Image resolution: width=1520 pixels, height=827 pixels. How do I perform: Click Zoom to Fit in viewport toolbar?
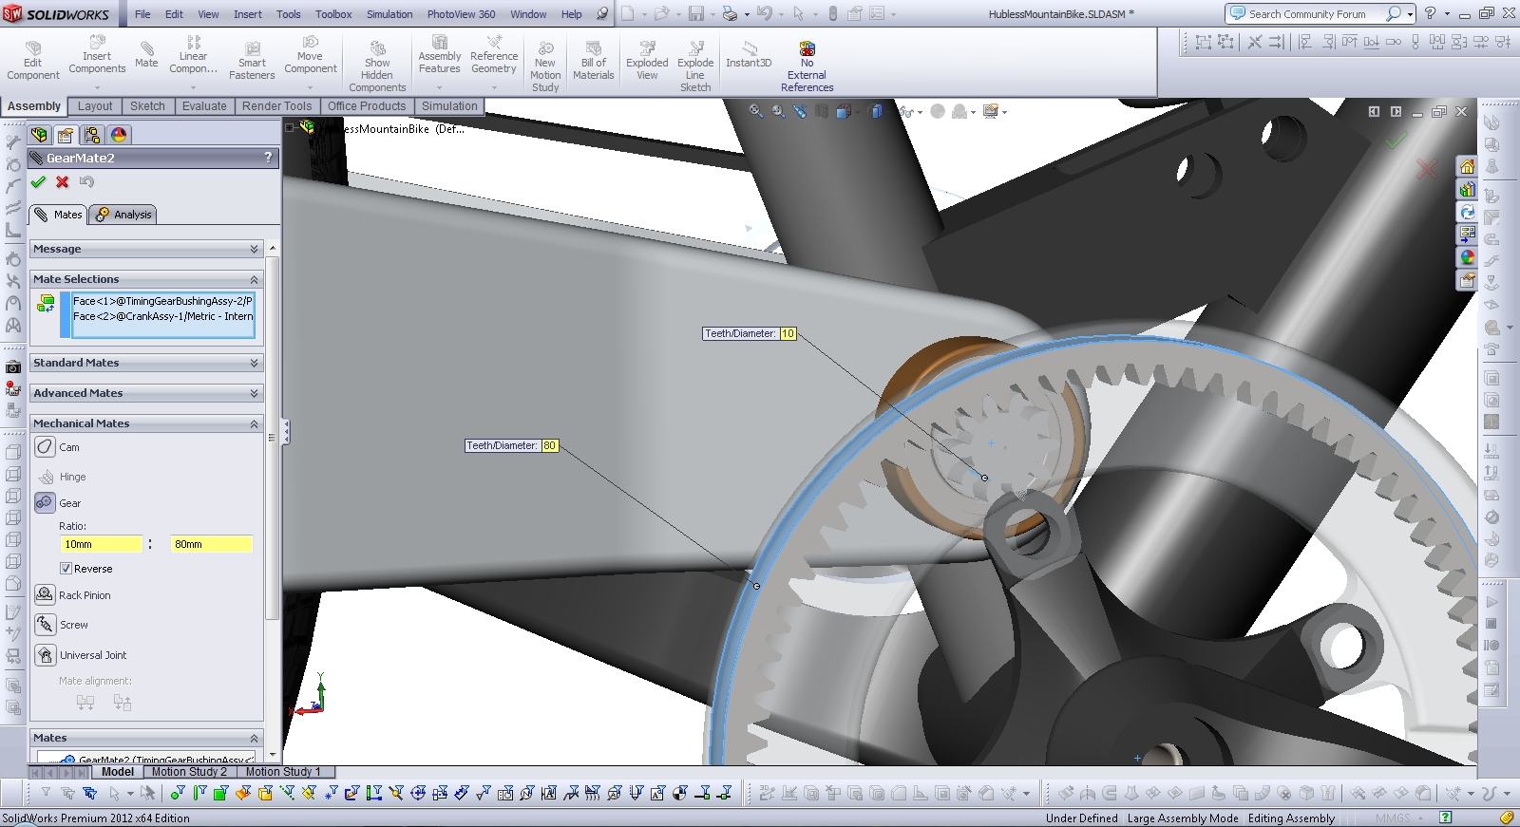[x=756, y=111]
